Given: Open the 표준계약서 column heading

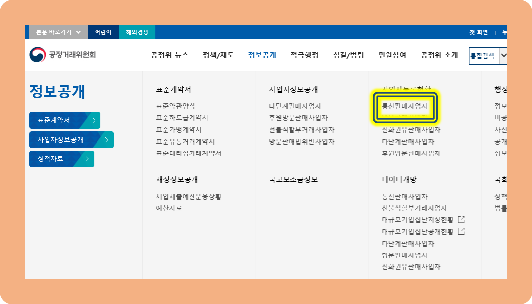Looking at the screenshot, I should click(x=173, y=89).
